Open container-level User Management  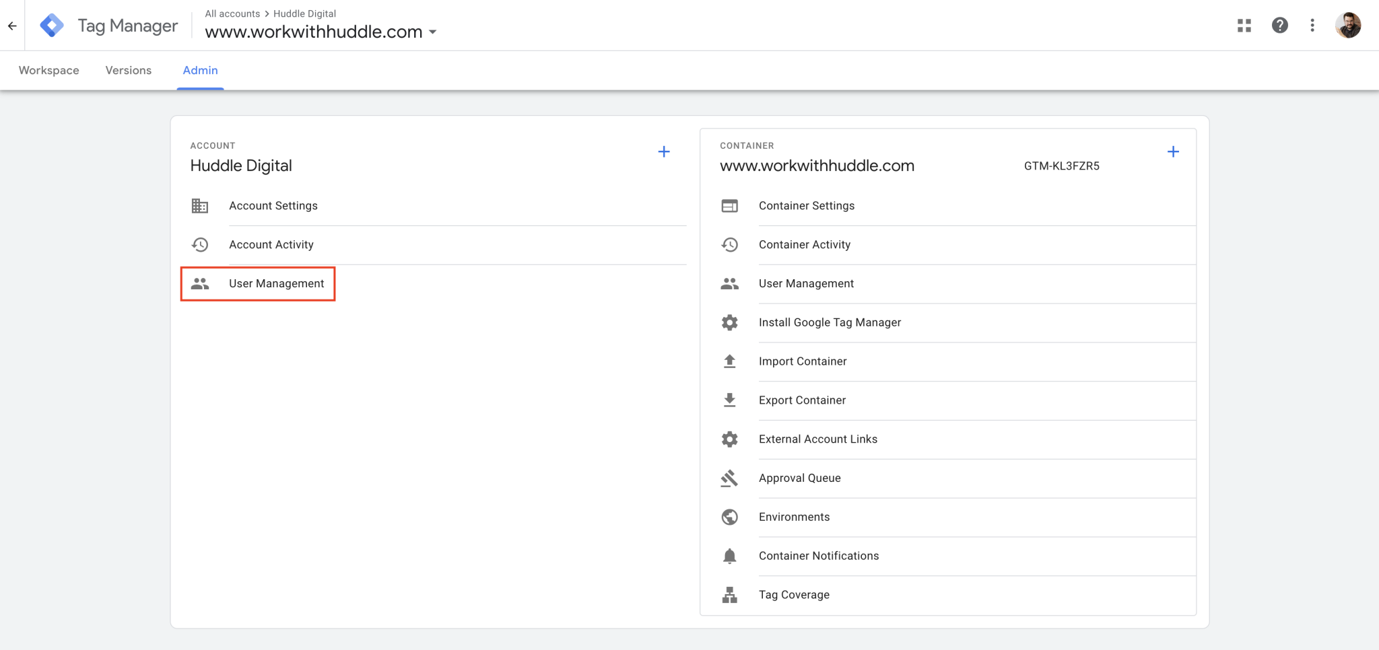tap(807, 284)
